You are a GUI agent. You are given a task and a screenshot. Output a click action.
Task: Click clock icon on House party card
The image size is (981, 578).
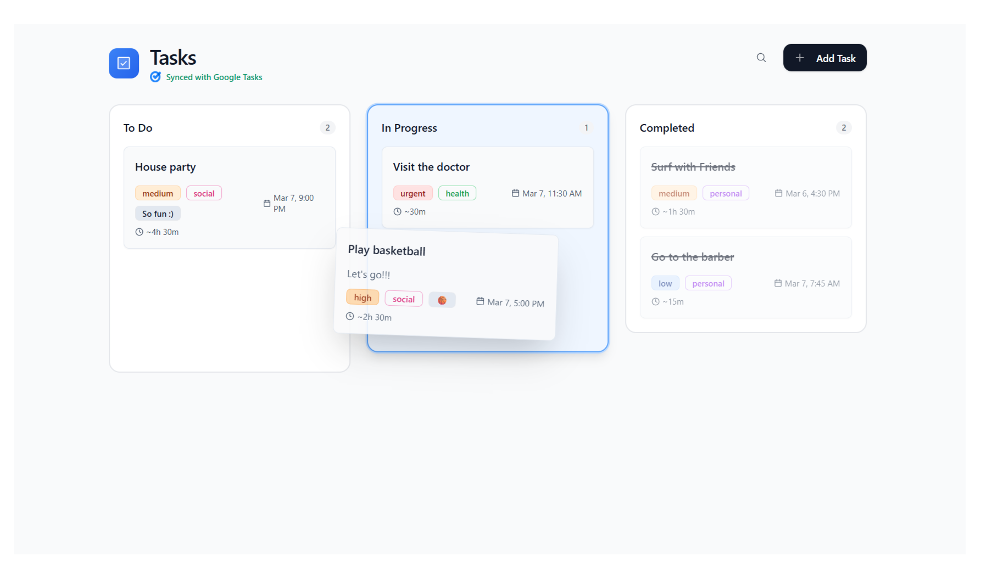point(139,232)
